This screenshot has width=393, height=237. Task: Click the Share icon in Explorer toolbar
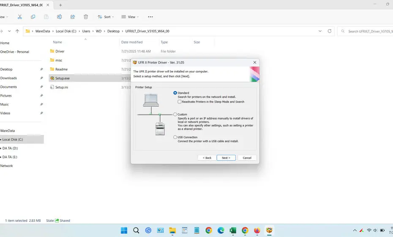pos(73,17)
